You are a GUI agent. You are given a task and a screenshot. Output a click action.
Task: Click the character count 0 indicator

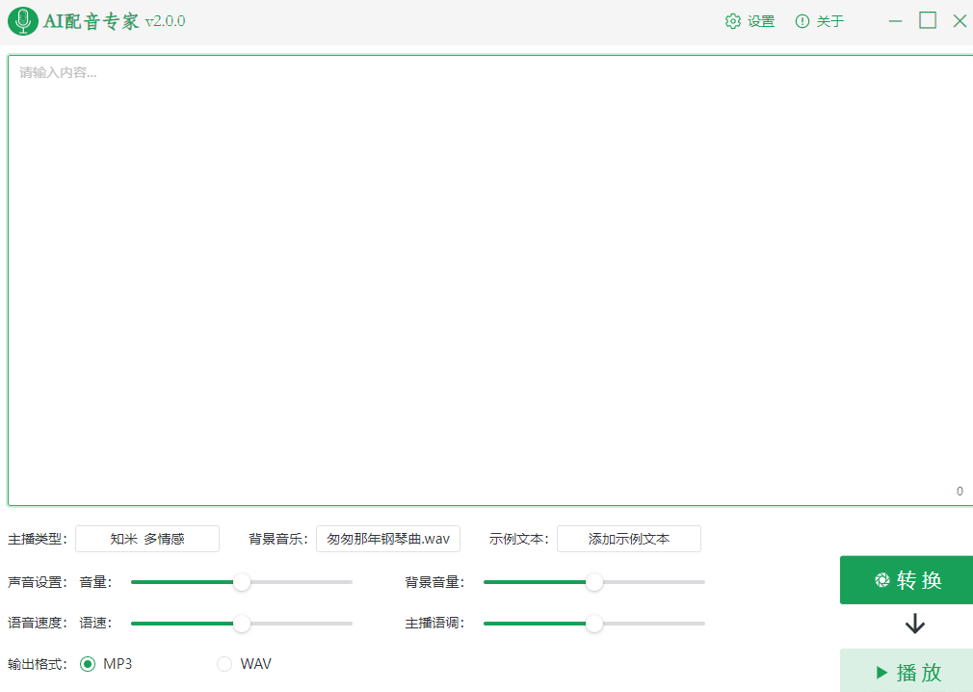tap(960, 491)
